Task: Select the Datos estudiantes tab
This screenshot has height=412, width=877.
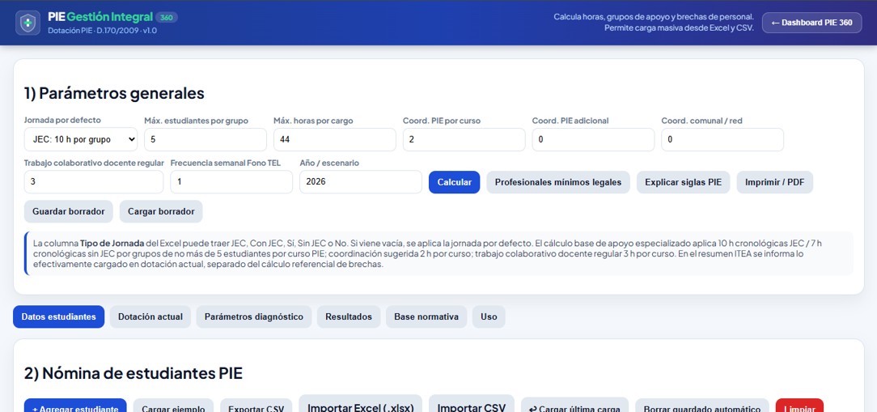Action: coord(59,316)
